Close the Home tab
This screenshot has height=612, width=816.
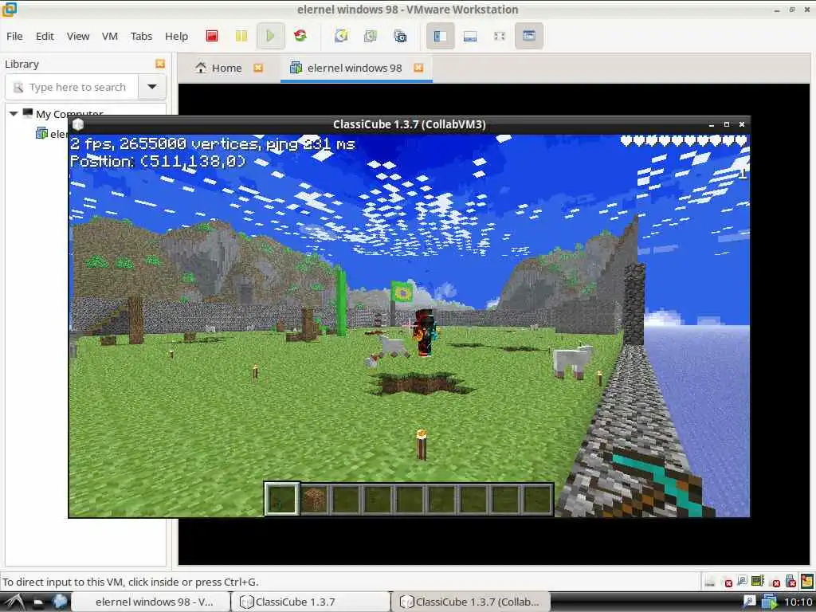(258, 68)
